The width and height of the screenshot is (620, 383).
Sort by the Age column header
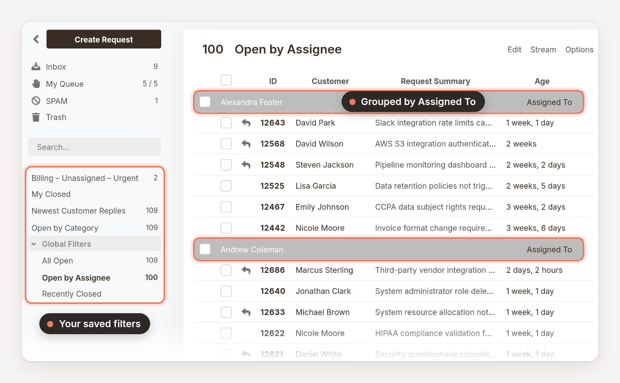click(542, 81)
